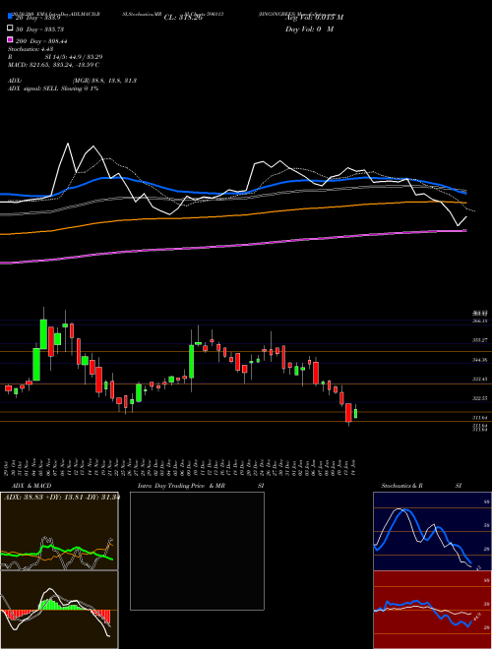Click the white 50 Day legend swatch
The image size is (492, 649).
point(10,29)
